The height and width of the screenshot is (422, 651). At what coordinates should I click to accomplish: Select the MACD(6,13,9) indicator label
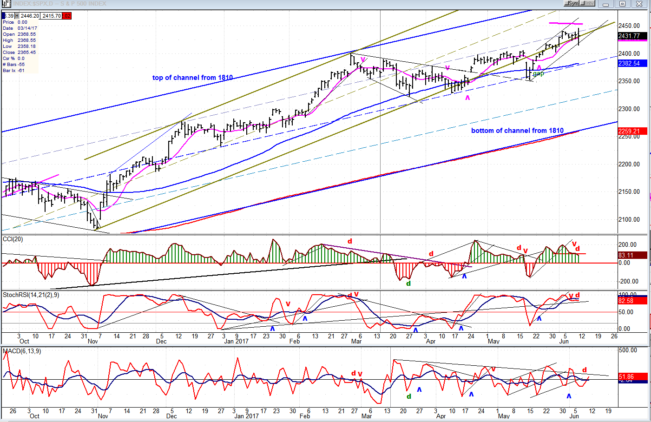(22, 351)
